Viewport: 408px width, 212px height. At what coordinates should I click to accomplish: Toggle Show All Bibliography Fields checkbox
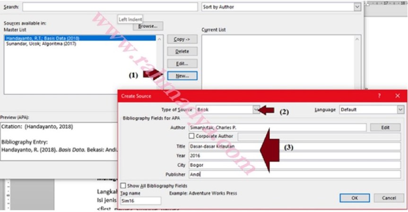123,186
